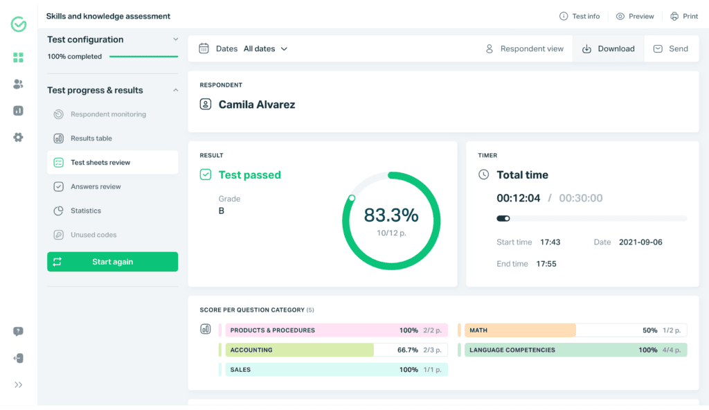Open Statistics in sidebar menu
The width and height of the screenshot is (709, 410).
click(x=86, y=211)
